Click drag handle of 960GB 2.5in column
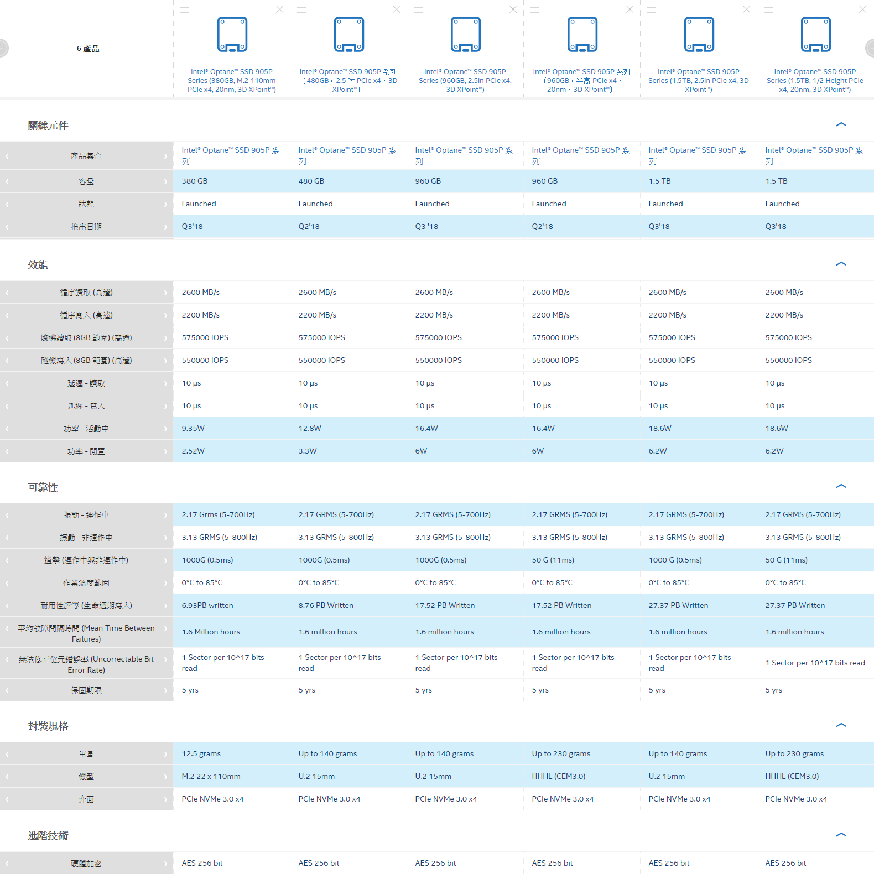 (418, 10)
